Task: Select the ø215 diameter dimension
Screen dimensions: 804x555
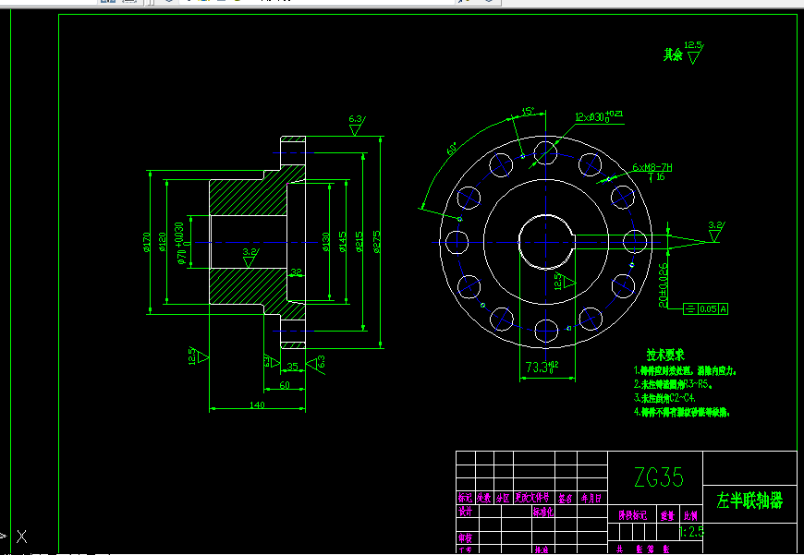Action: pos(359,242)
